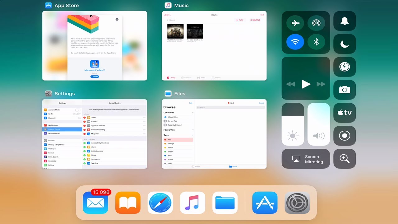Expand the Favourites section in Files

[193, 130]
